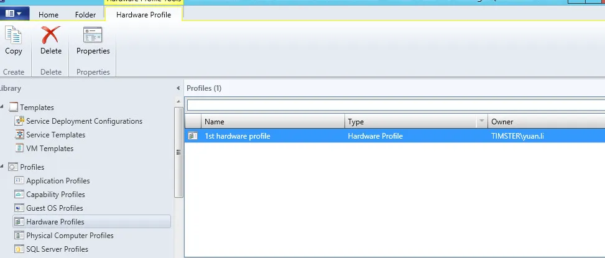
Task: Click the "Hardware Profile" type cell
Action: (375, 136)
